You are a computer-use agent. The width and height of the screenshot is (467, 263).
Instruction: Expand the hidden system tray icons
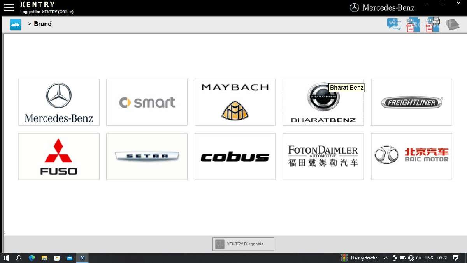[x=386, y=258]
